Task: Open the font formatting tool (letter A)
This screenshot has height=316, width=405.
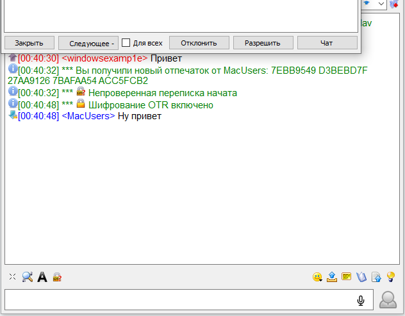Action: pyautogui.click(x=42, y=278)
